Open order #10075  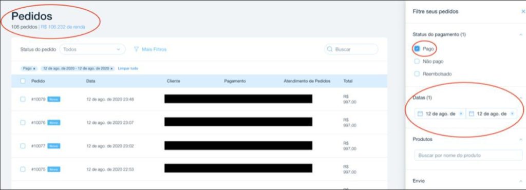click(x=38, y=169)
